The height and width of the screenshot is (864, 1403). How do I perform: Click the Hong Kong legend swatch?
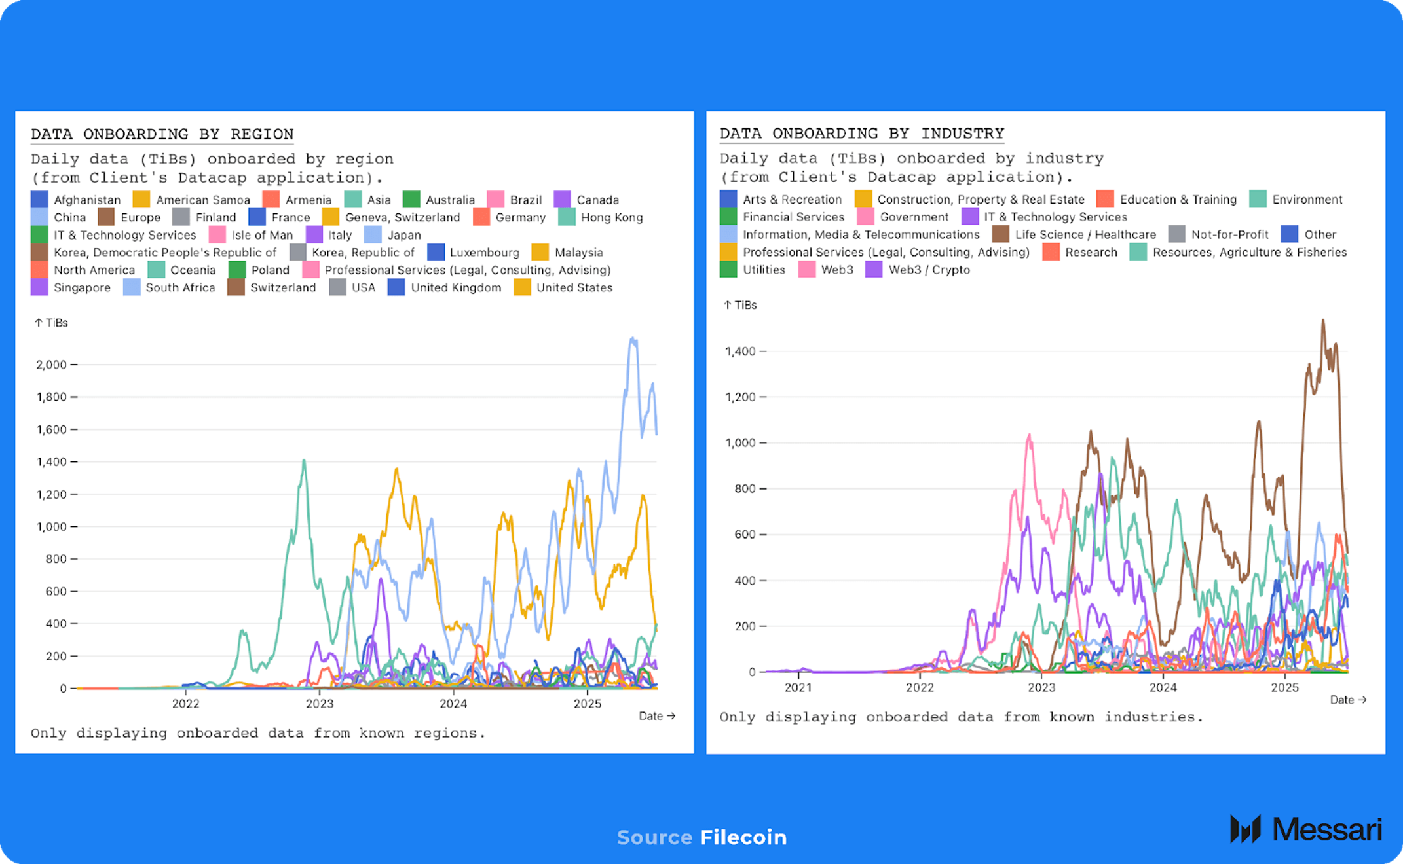(567, 217)
